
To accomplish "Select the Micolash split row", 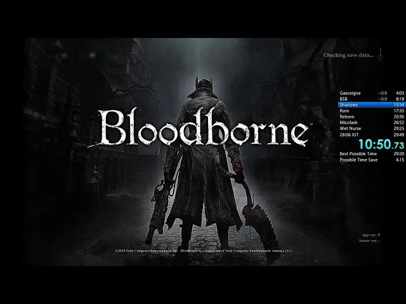I will tap(372, 122).
